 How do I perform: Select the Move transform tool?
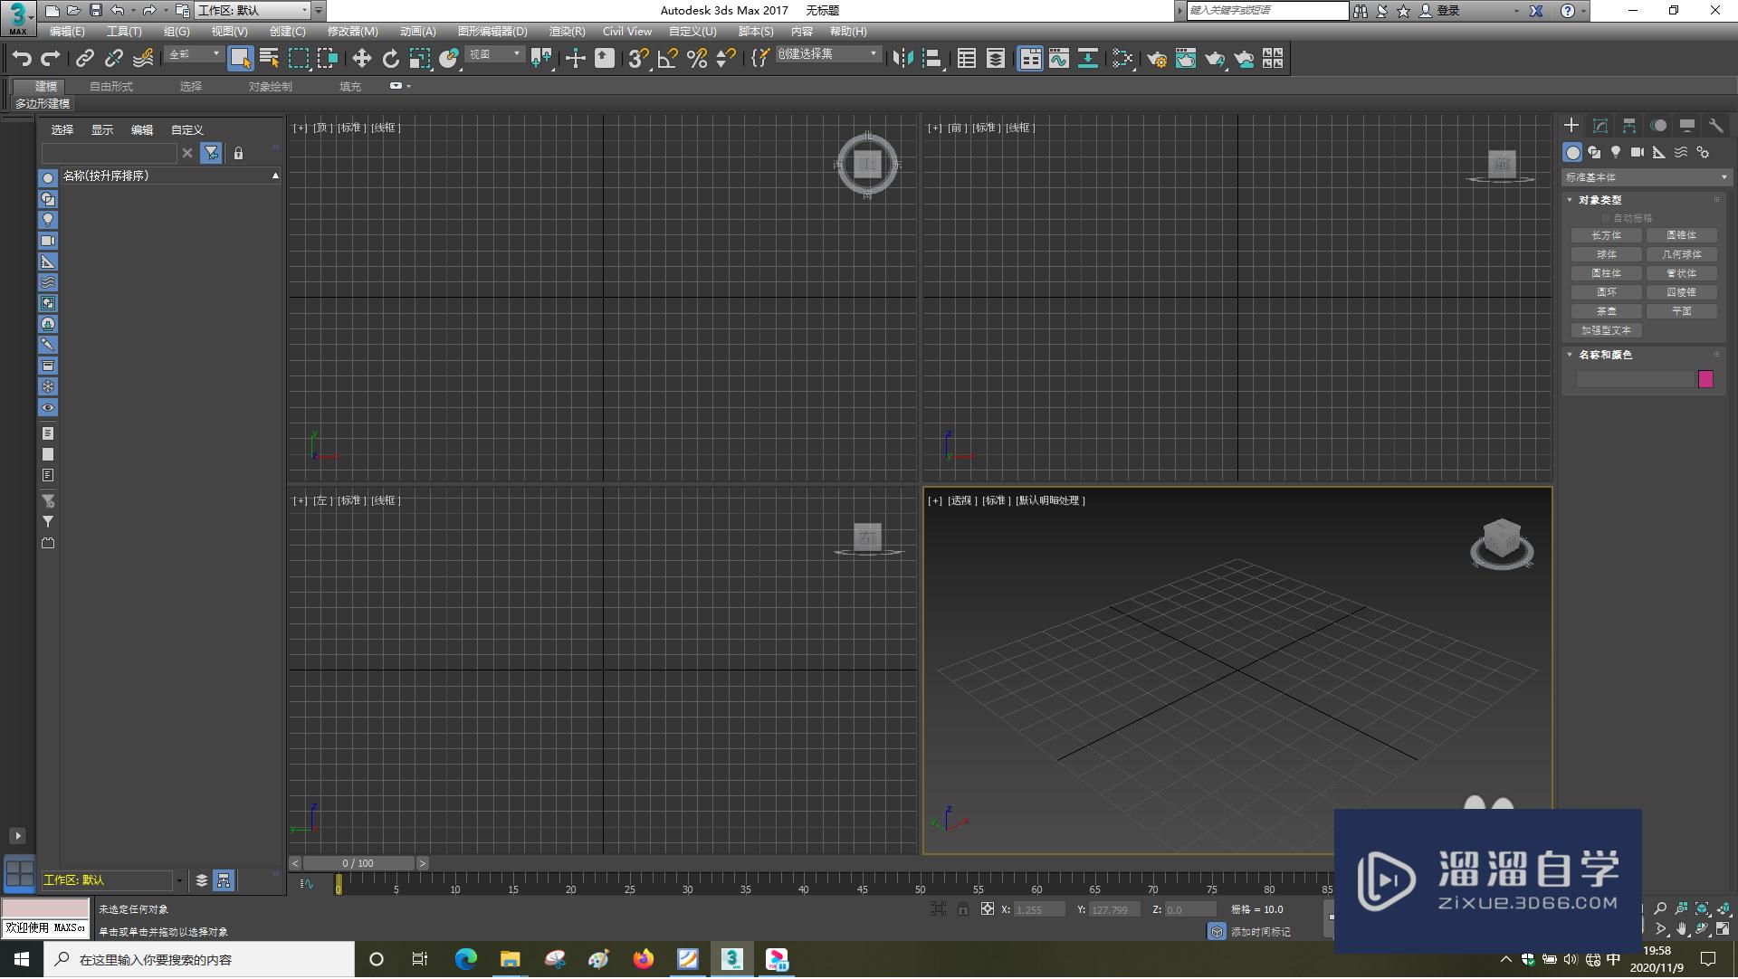(361, 59)
